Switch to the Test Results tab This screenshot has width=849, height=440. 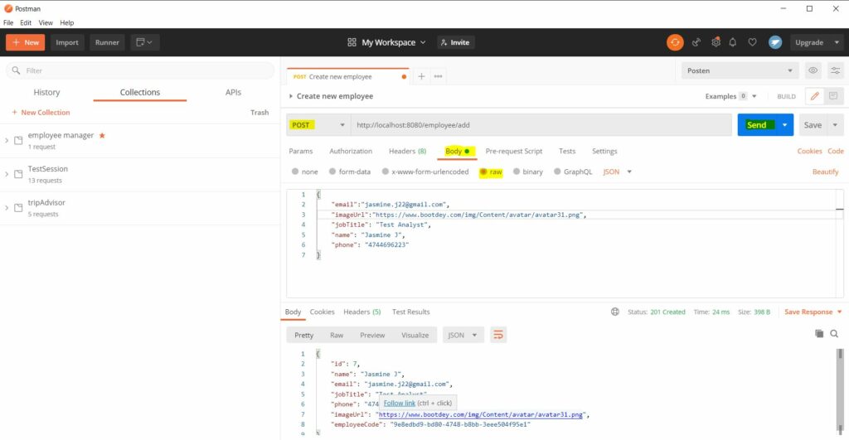pos(411,312)
